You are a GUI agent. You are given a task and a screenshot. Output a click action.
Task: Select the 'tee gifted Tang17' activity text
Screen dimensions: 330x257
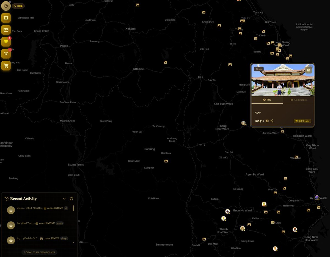[26, 223]
